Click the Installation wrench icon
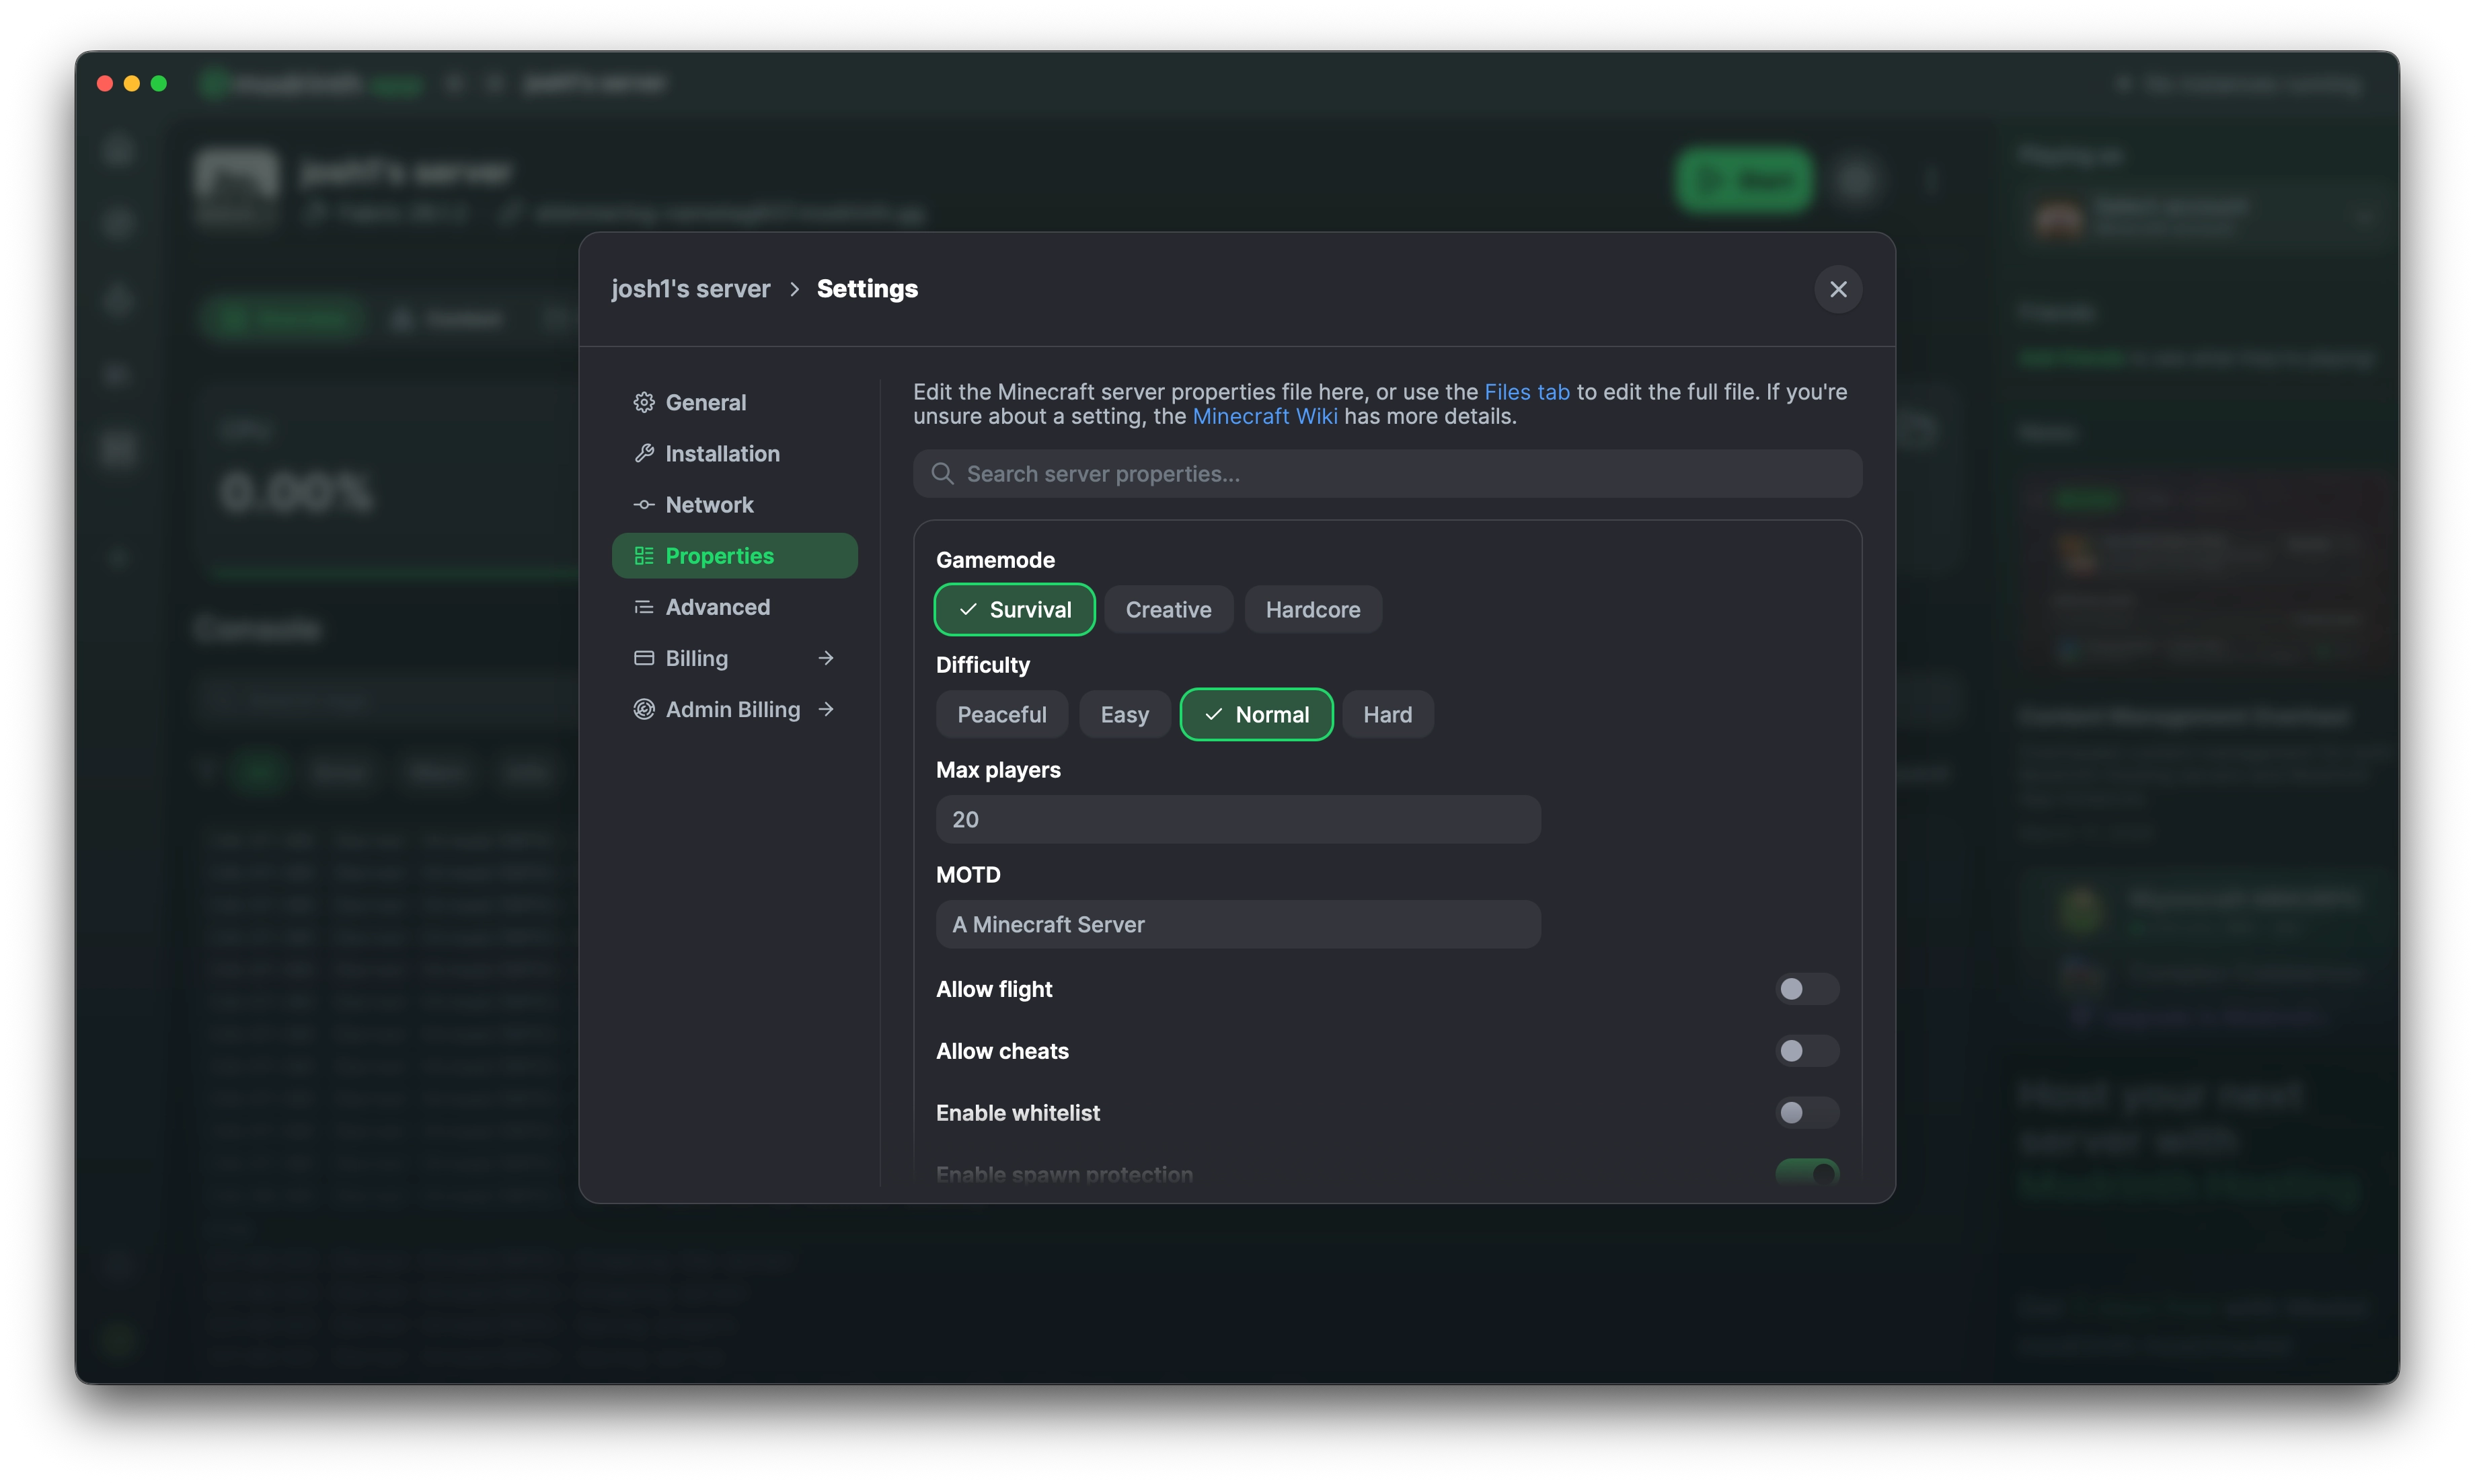 coord(644,453)
